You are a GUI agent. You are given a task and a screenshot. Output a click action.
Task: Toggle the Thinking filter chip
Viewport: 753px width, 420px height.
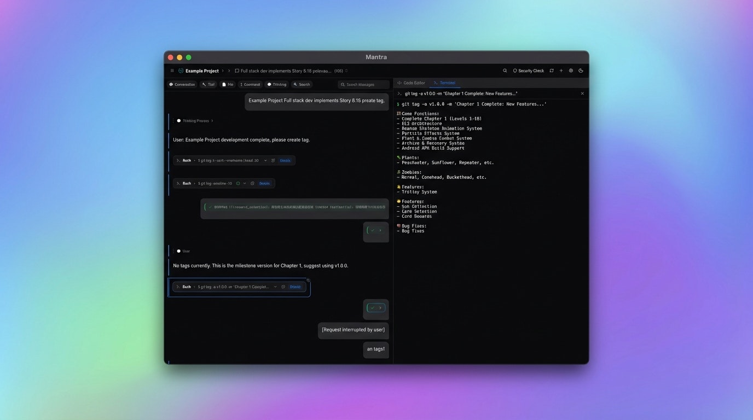pos(276,84)
